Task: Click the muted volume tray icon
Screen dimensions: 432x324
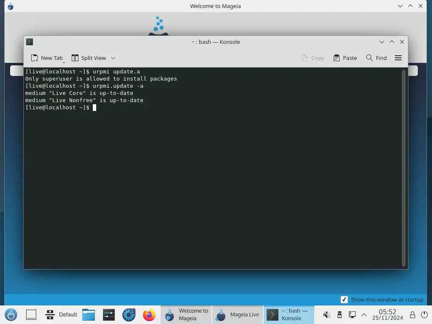Action: tap(327, 315)
